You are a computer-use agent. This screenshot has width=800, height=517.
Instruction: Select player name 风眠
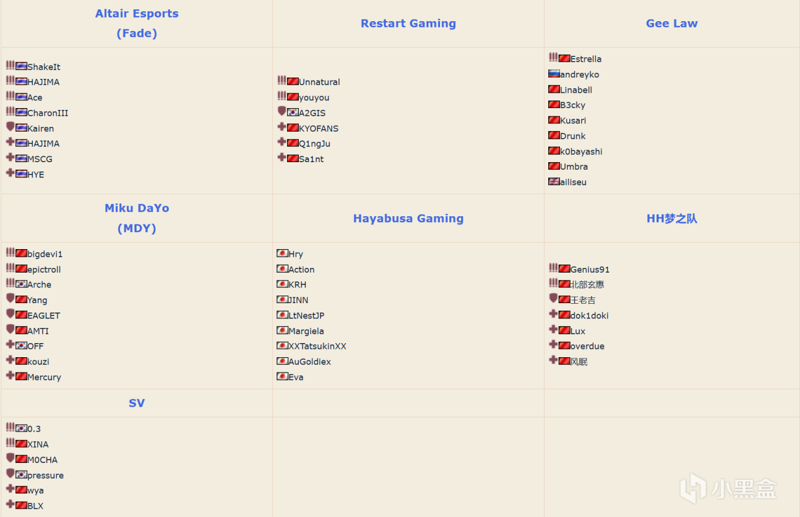pyautogui.click(x=579, y=361)
